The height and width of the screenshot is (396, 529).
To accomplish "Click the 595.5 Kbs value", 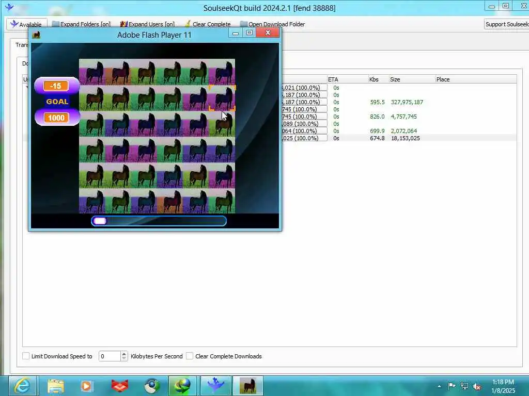I will 377,102.
